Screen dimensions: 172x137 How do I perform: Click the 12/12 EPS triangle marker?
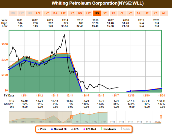pyautogui.click(x=40, y=62)
